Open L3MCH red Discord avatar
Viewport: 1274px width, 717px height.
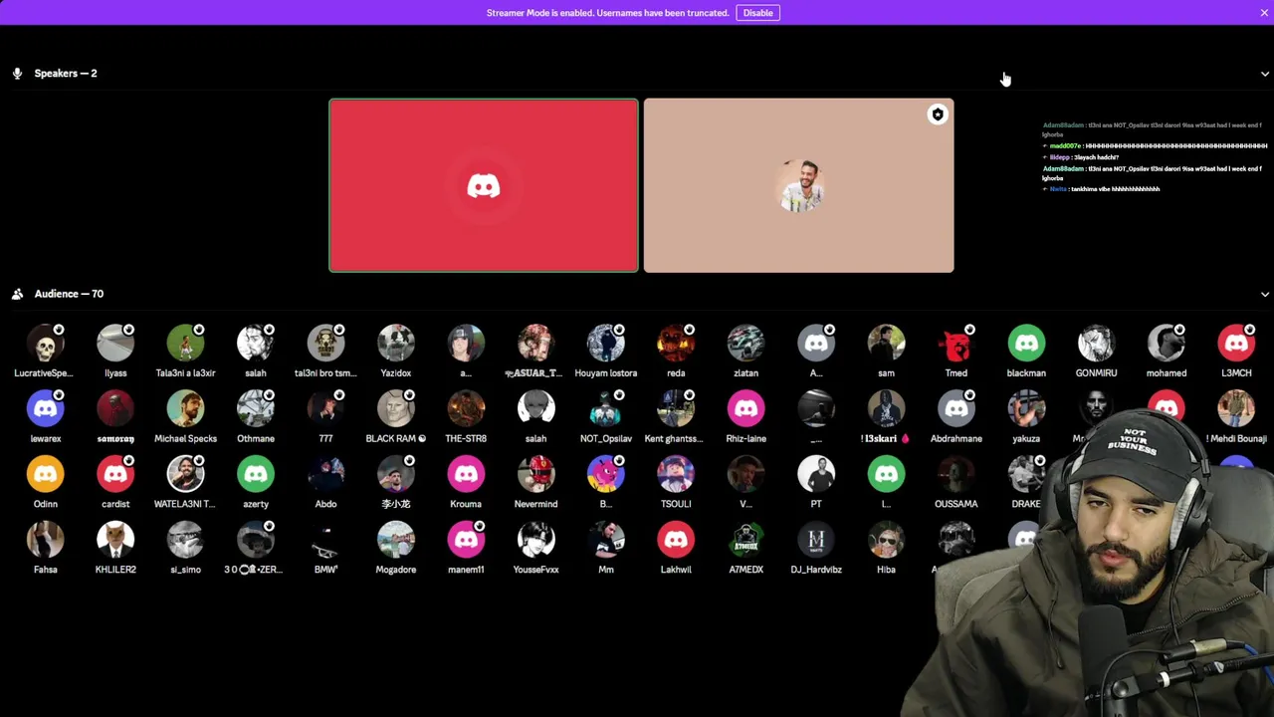point(1236,344)
